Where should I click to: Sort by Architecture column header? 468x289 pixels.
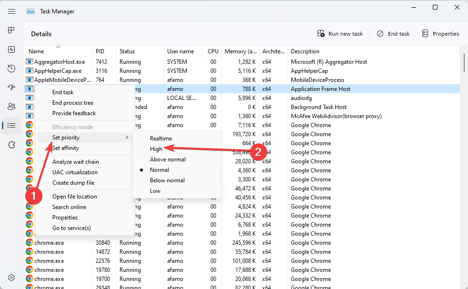point(273,51)
